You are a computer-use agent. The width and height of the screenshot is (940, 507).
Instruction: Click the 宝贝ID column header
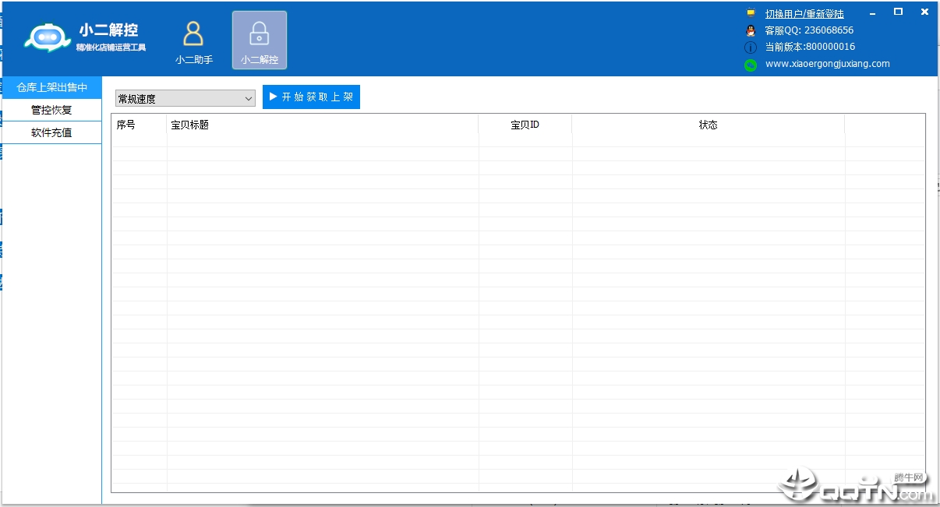[x=525, y=125]
